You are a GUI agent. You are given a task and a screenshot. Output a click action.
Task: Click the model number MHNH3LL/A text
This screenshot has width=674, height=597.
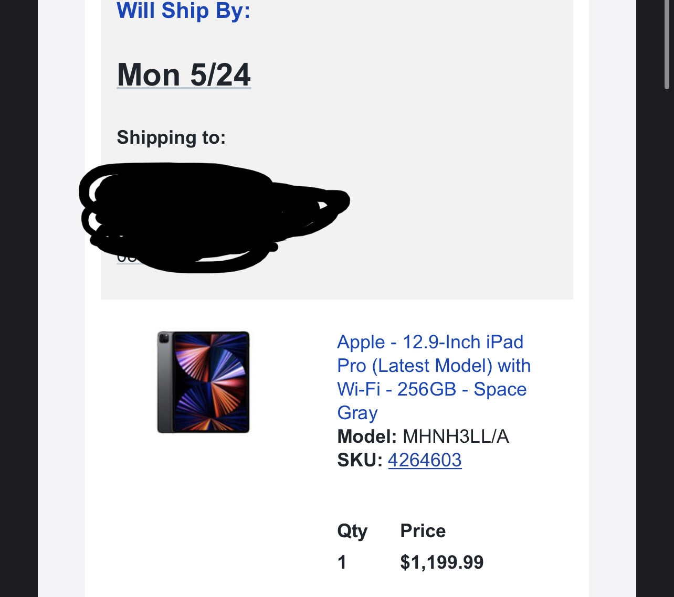tap(456, 436)
